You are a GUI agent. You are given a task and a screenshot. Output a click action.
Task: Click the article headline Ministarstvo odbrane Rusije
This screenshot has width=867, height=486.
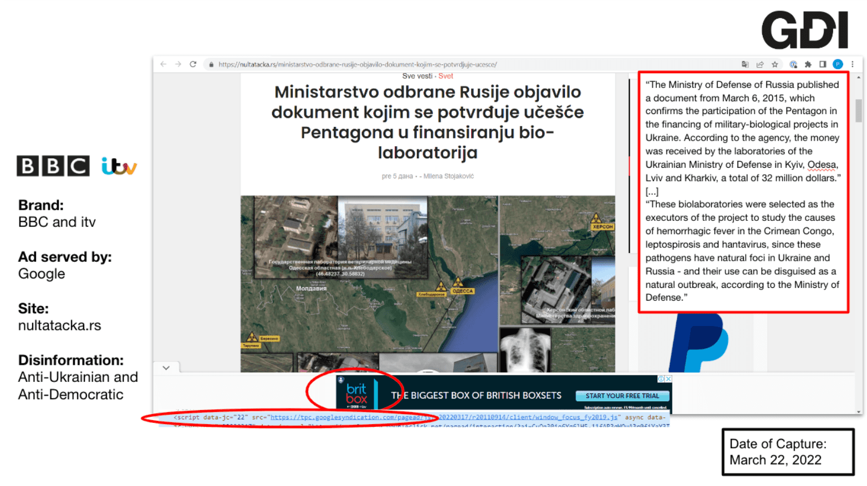(x=427, y=122)
